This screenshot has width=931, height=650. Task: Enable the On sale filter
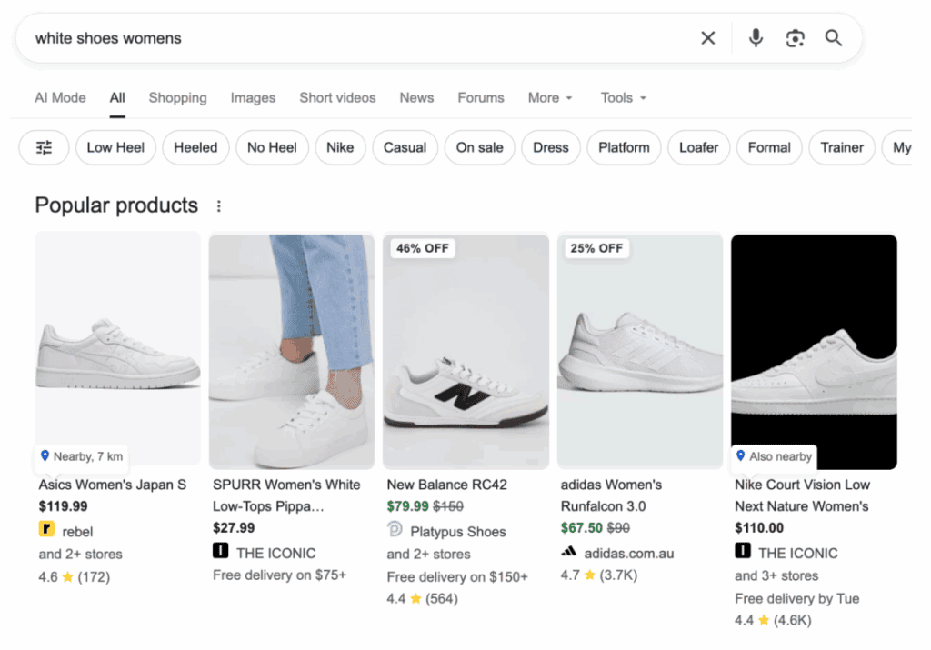pyautogui.click(x=479, y=147)
